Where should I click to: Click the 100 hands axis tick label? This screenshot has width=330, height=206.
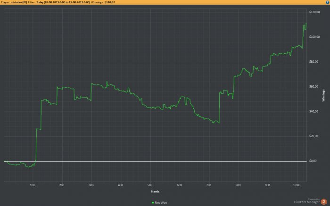(x=32, y=185)
